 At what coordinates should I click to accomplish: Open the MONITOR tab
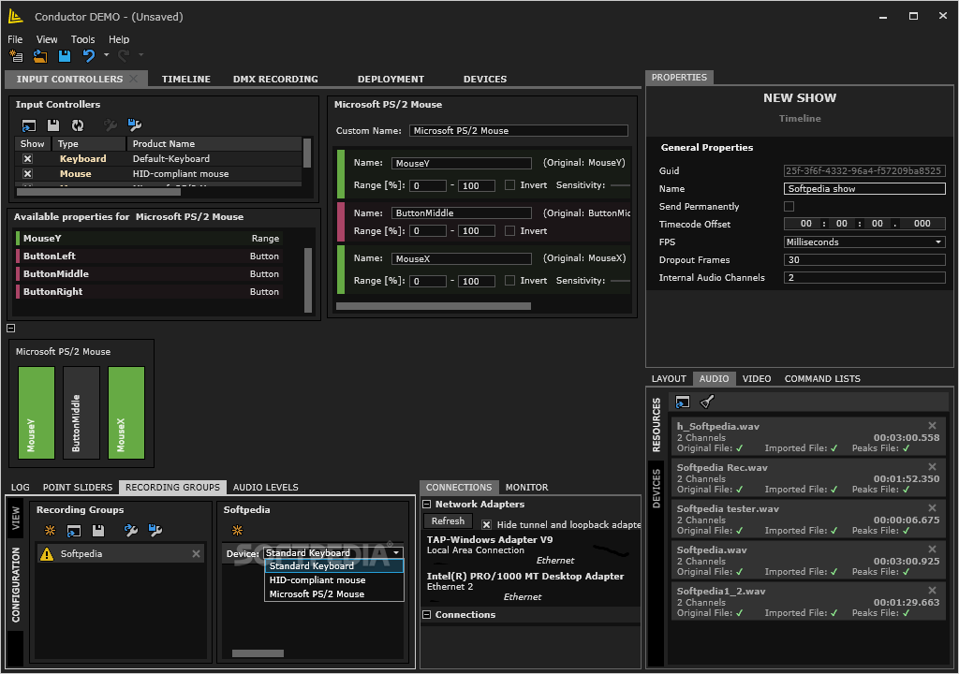[x=526, y=488]
